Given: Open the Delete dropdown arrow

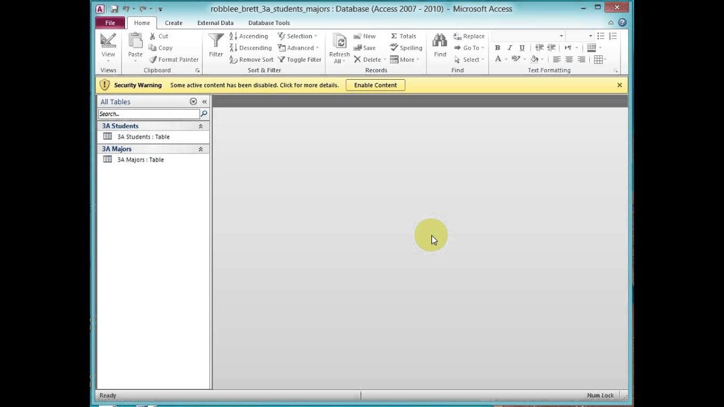Looking at the screenshot, I should (385, 59).
